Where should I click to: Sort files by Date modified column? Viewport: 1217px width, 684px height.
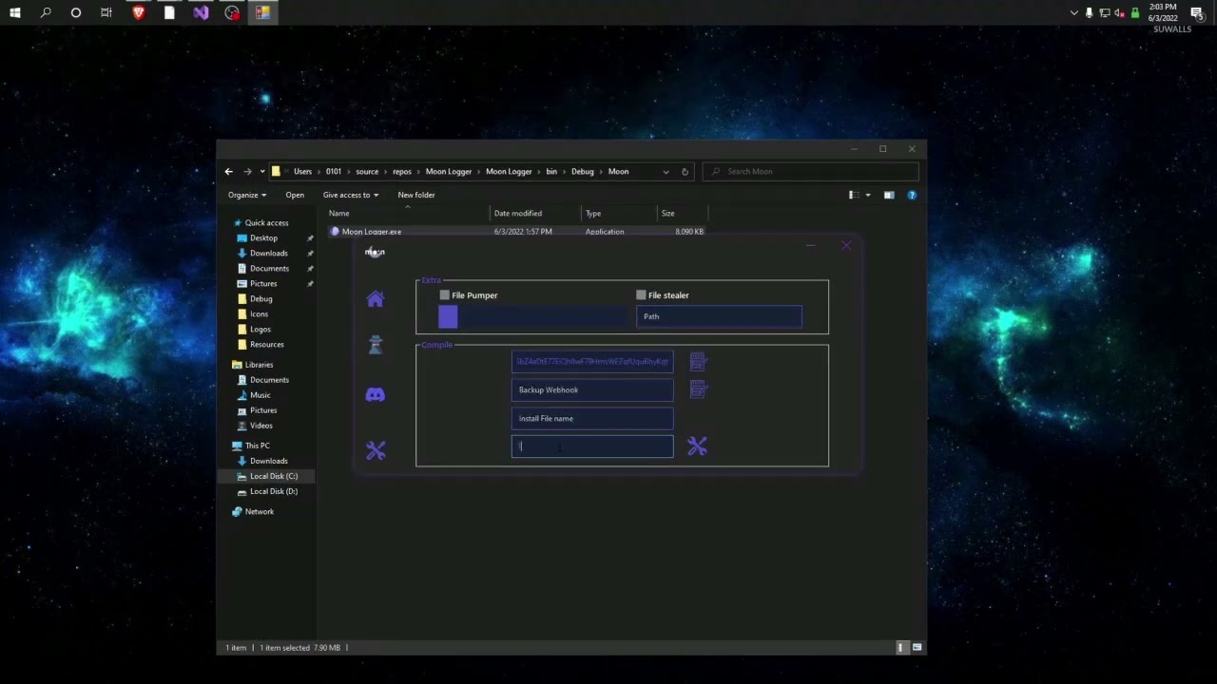pyautogui.click(x=535, y=213)
